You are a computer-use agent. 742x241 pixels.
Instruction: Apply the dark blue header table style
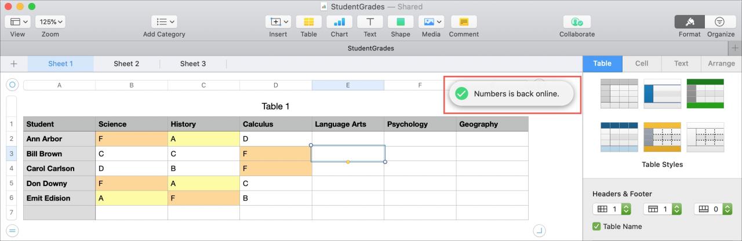point(619,137)
